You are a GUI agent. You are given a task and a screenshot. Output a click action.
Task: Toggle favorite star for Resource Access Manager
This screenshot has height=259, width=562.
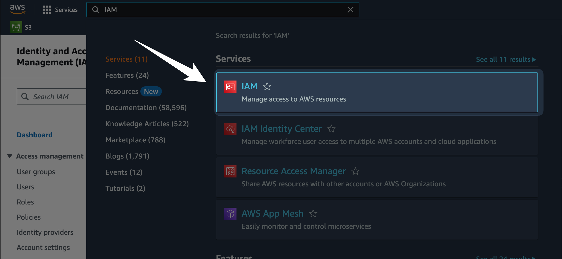355,171
